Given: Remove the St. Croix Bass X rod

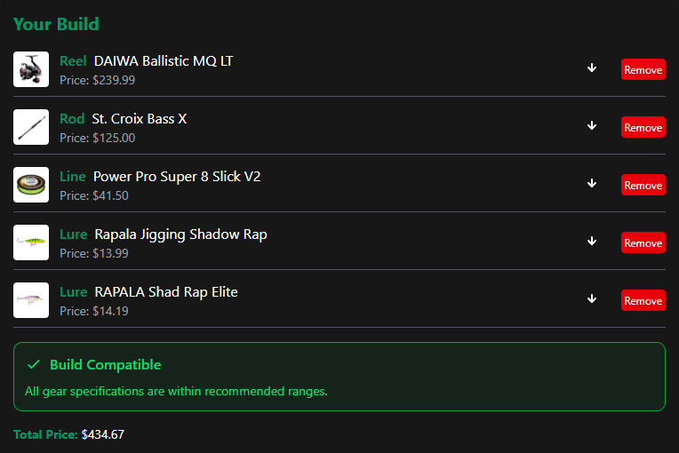Looking at the screenshot, I should pos(643,127).
